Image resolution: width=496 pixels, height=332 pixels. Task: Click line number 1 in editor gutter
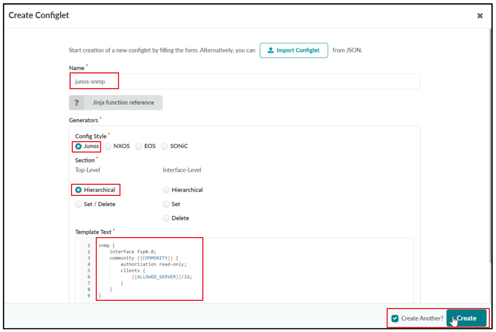click(89, 246)
